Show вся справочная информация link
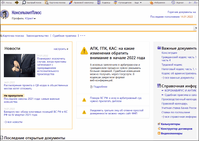Image resolution: width=199 pixels, height=141 pixels. [181, 117]
